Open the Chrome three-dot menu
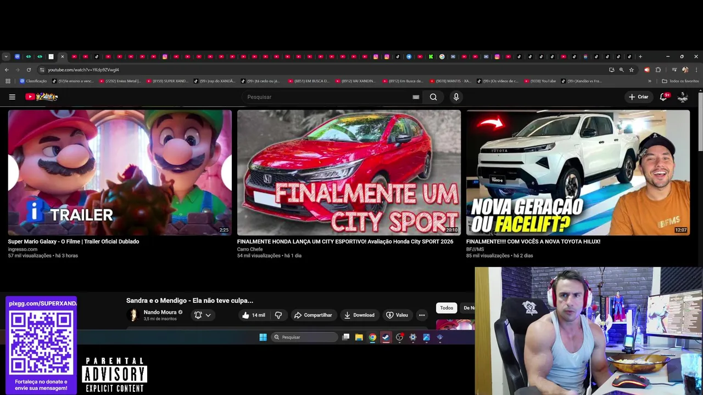 (696, 70)
